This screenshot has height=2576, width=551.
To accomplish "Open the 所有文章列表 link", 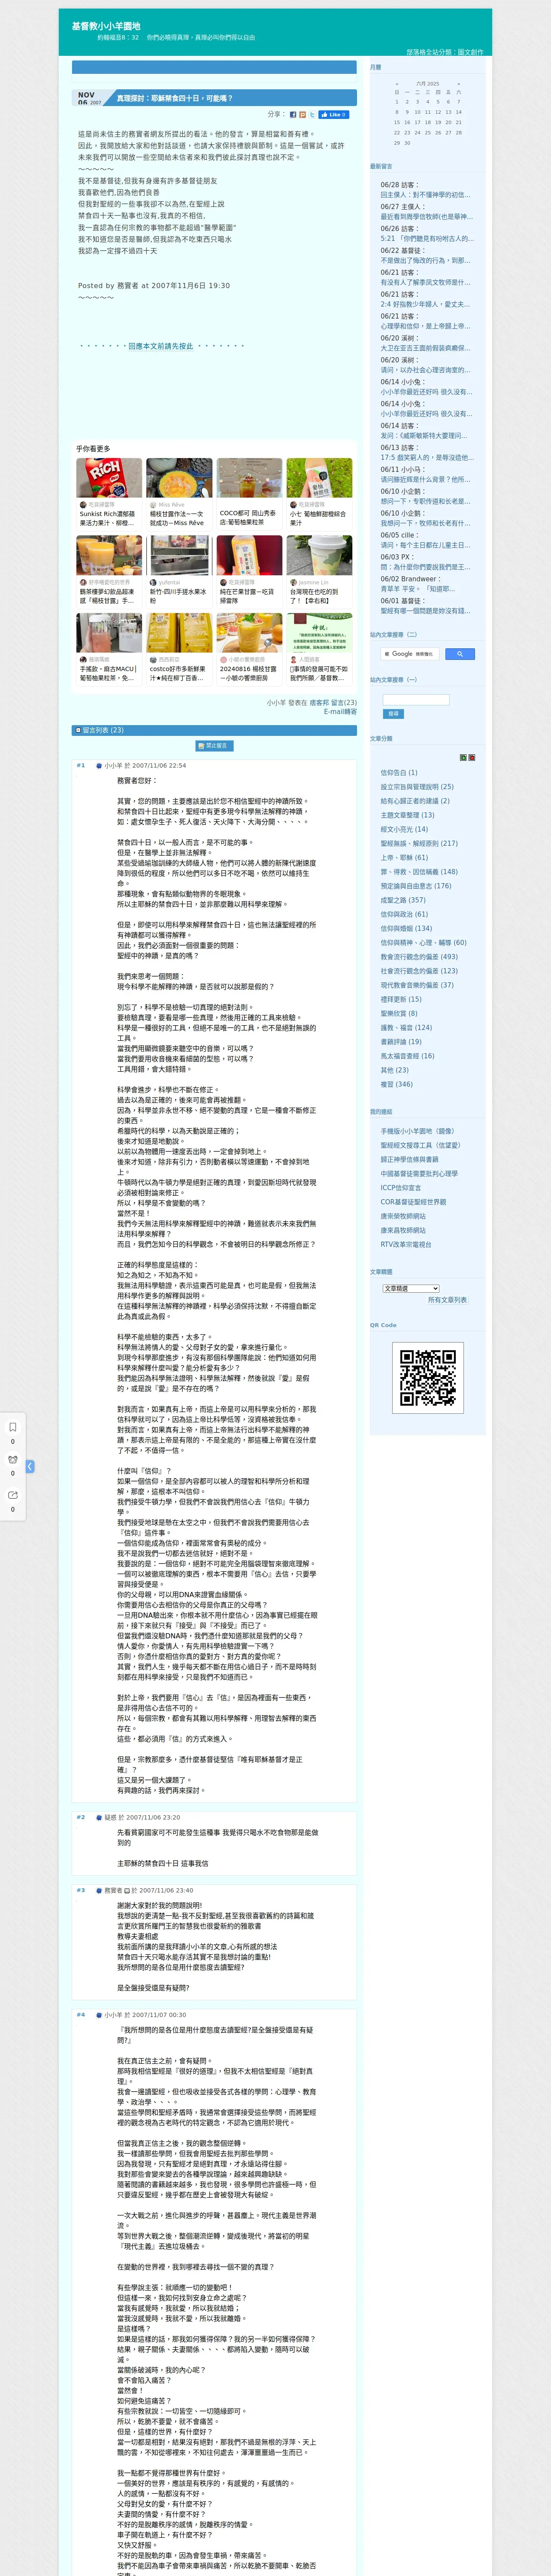I will pyautogui.click(x=447, y=1300).
